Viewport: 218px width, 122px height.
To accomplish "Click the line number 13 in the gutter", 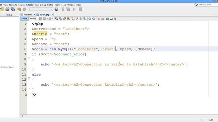I will [24, 84].
